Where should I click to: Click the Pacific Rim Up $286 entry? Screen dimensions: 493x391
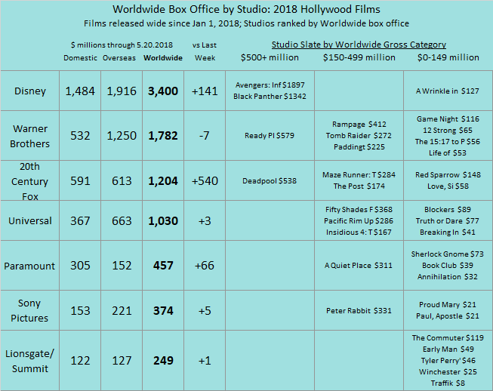[359, 221]
